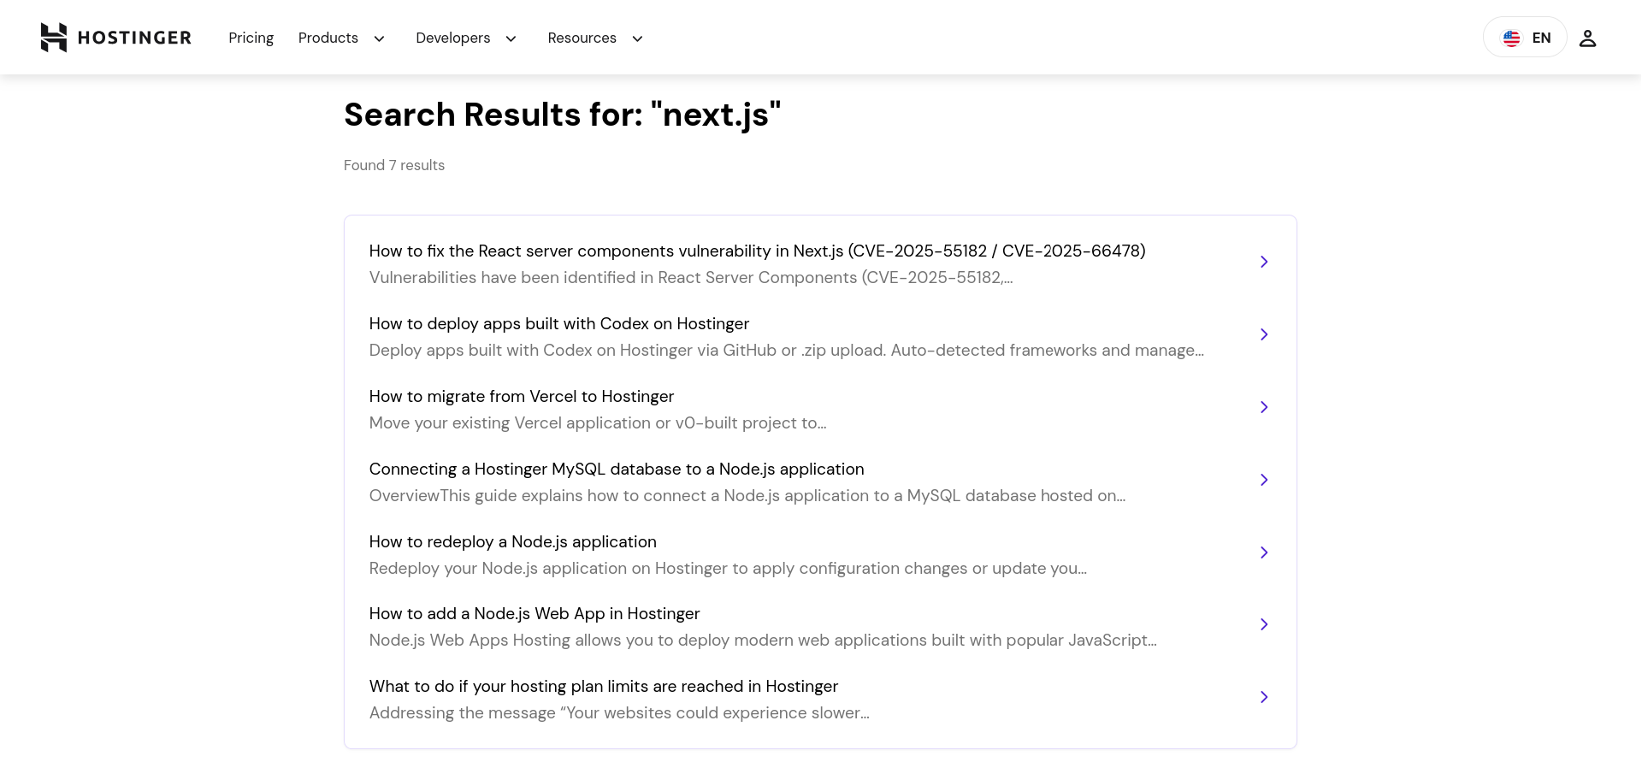Image resolution: width=1642 pixels, height=762 pixels.
Task: Click the snippet 'Redeploy your Node.js application on Hostinger'
Action: [728, 569]
